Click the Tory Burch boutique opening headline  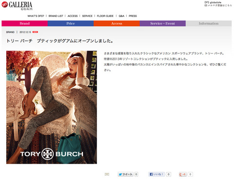60,41
